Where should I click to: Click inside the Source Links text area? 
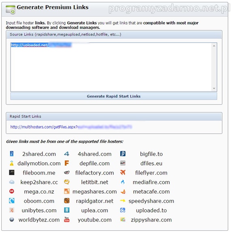pyautogui.click(x=111, y=67)
